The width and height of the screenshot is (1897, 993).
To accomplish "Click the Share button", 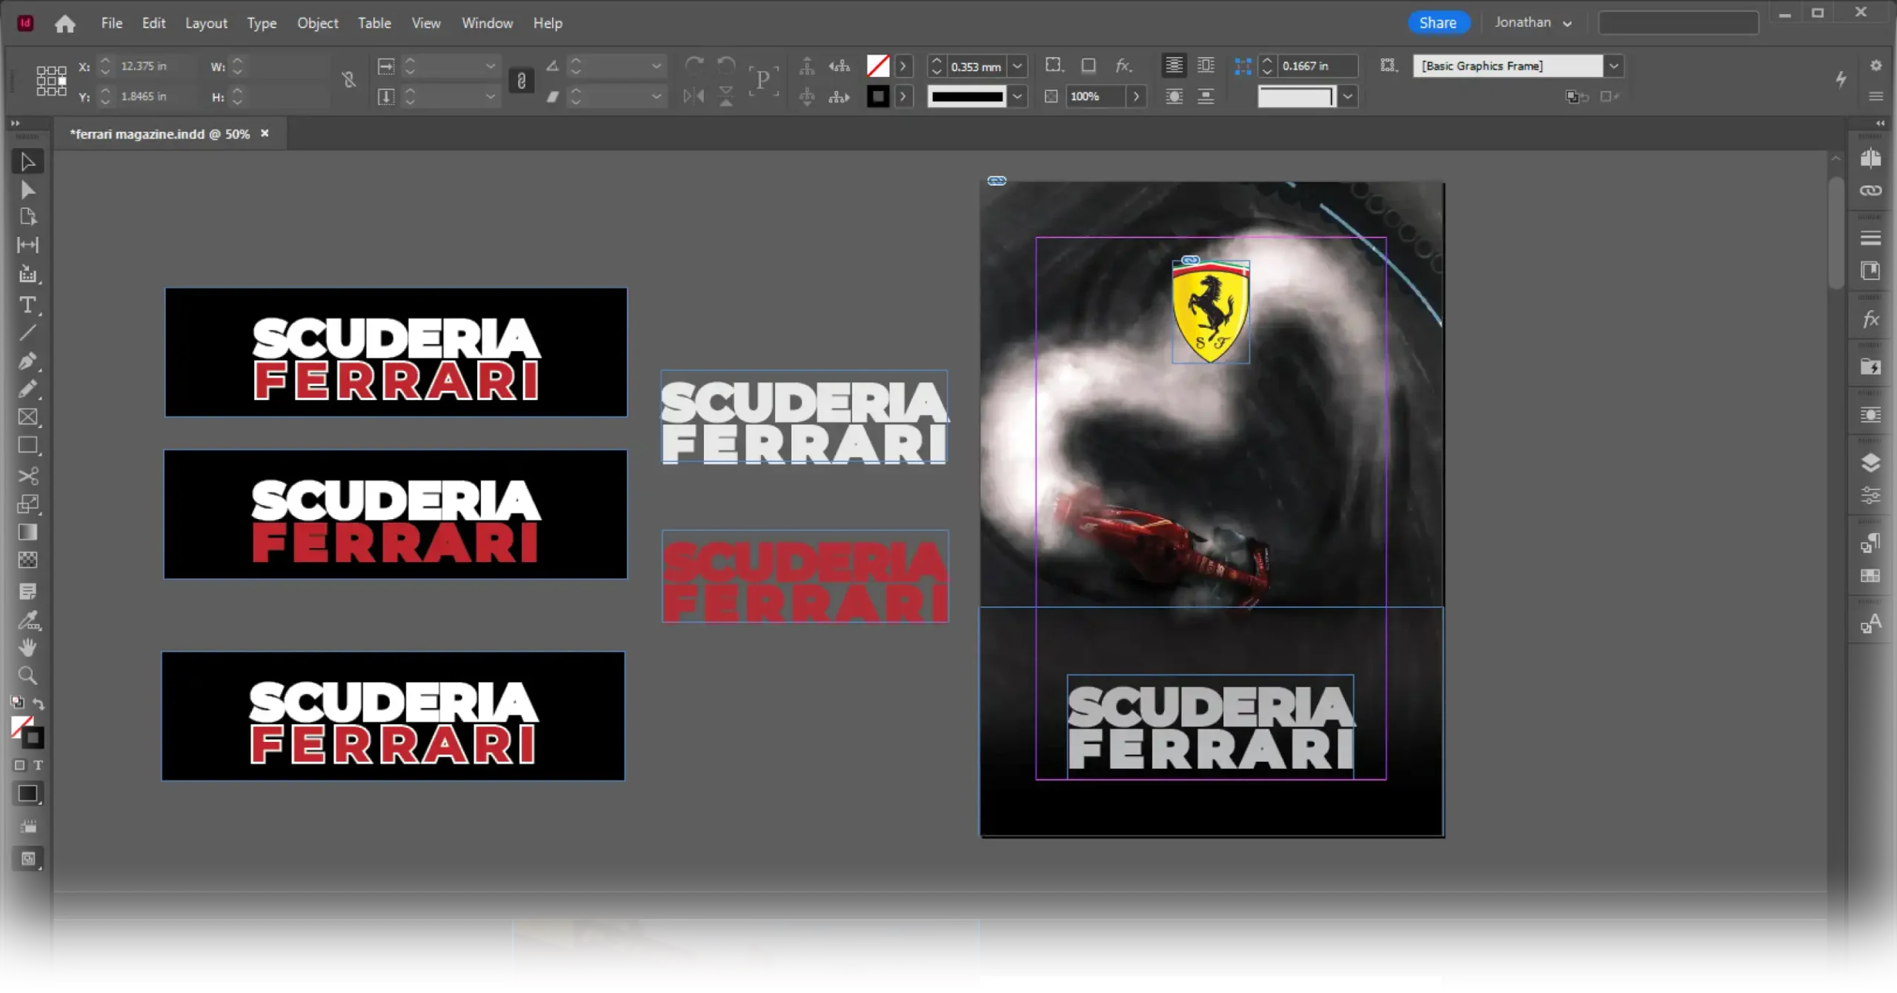I will pyautogui.click(x=1438, y=23).
